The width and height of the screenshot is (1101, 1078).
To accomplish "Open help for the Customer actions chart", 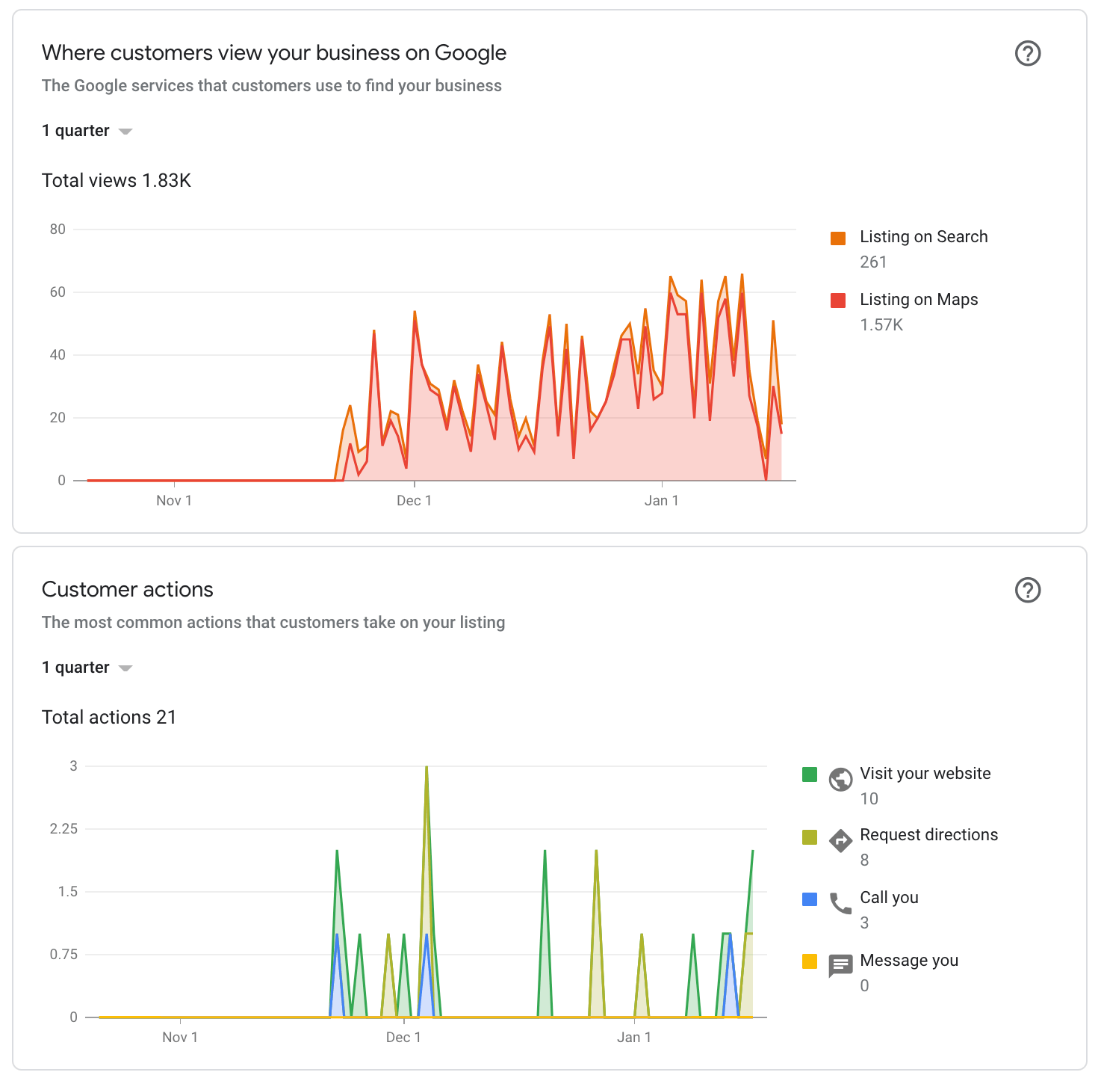I will tap(1027, 591).
